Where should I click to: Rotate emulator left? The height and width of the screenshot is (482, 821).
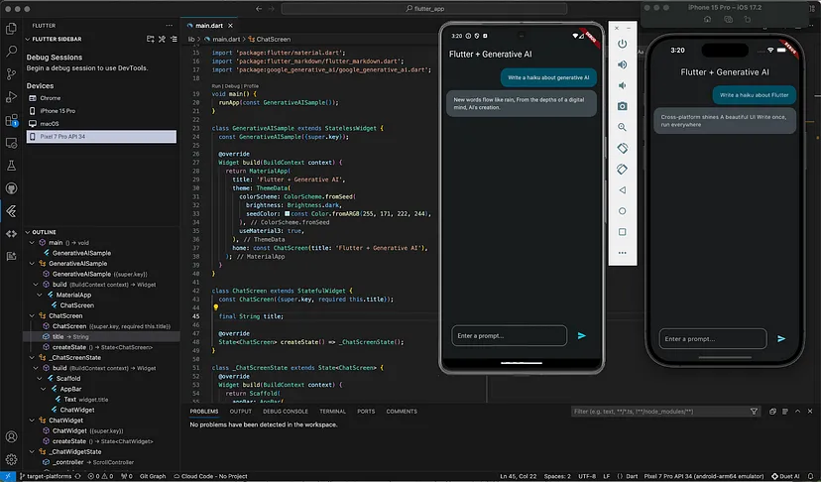pyautogui.click(x=622, y=148)
